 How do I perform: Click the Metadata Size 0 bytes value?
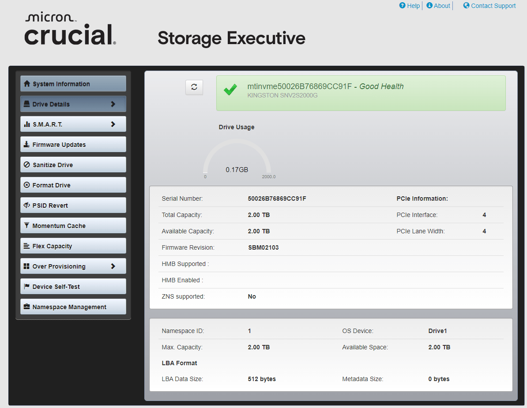(x=439, y=379)
